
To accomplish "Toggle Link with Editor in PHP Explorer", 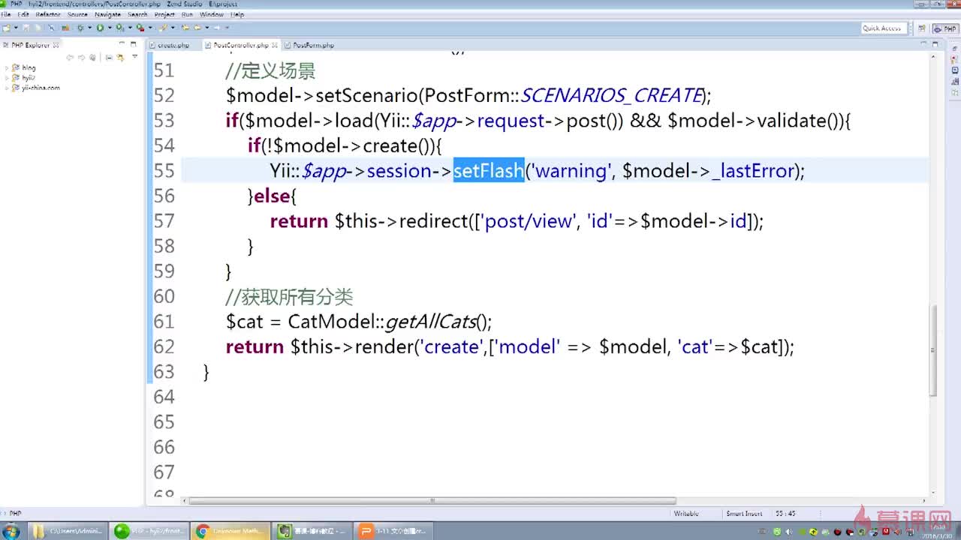I will pyautogui.click(x=120, y=58).
